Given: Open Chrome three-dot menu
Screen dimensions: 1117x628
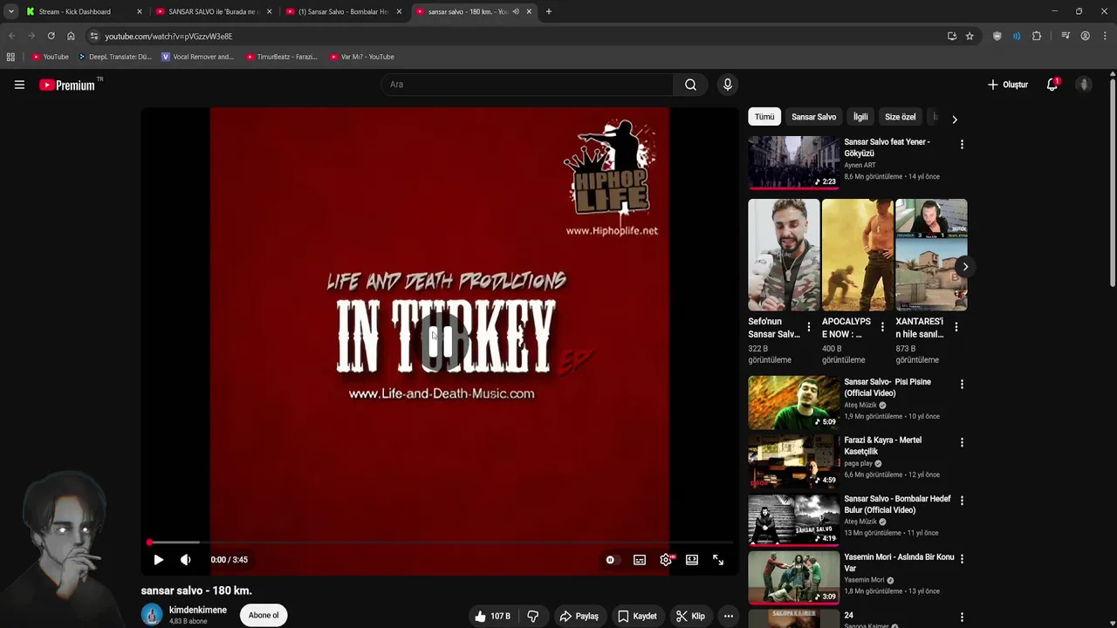Looking at the screenshot, I should click(1105, 36).
